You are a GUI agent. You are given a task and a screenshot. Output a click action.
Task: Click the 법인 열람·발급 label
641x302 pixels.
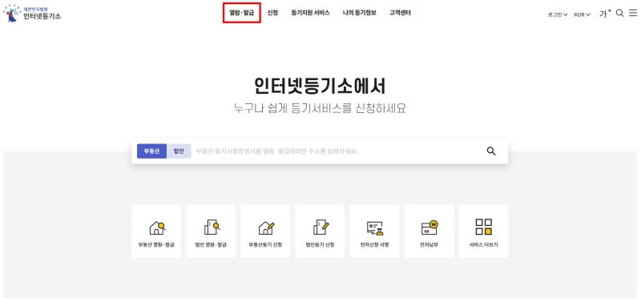tap(211, 245)
